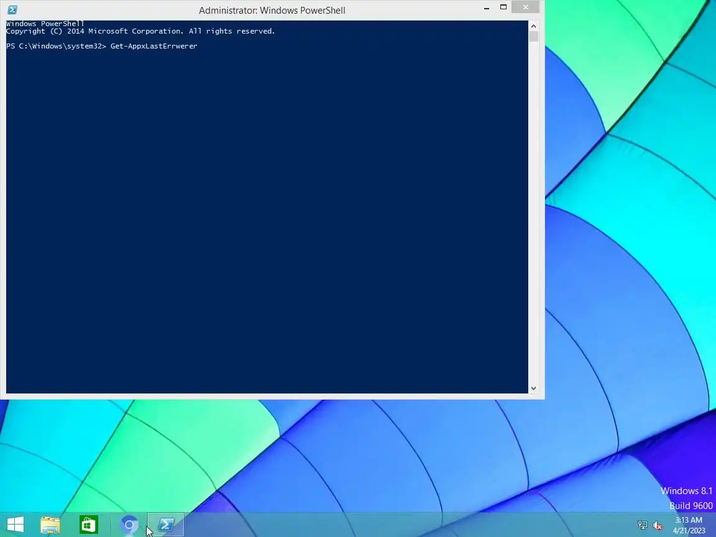Launch the Windows Store taskbar icon

coord(89,525)
